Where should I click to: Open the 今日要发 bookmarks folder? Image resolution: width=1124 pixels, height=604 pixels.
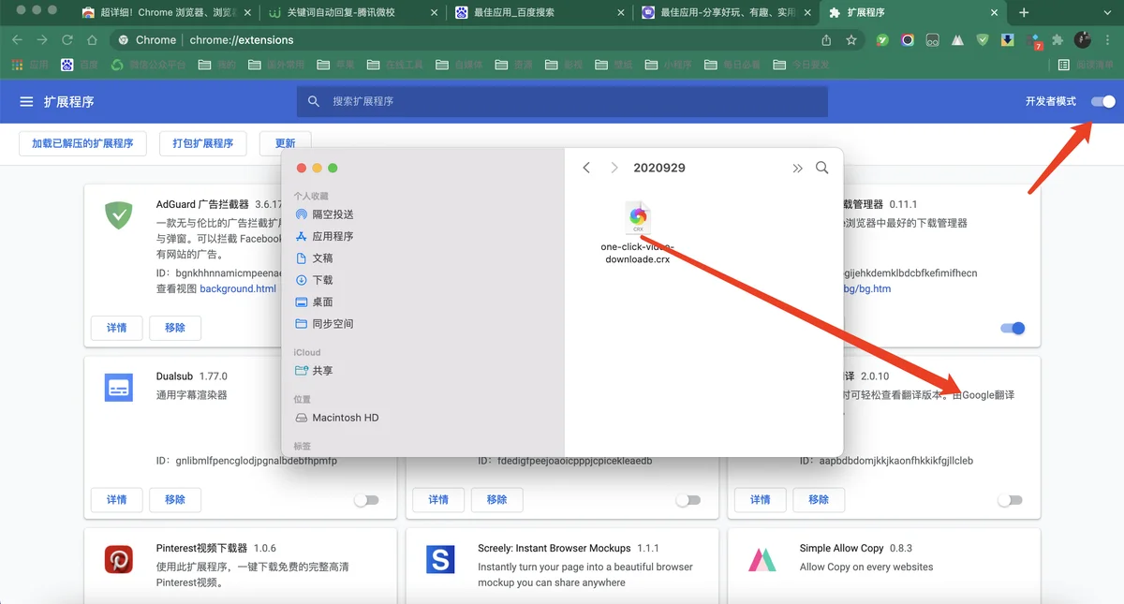802,66
